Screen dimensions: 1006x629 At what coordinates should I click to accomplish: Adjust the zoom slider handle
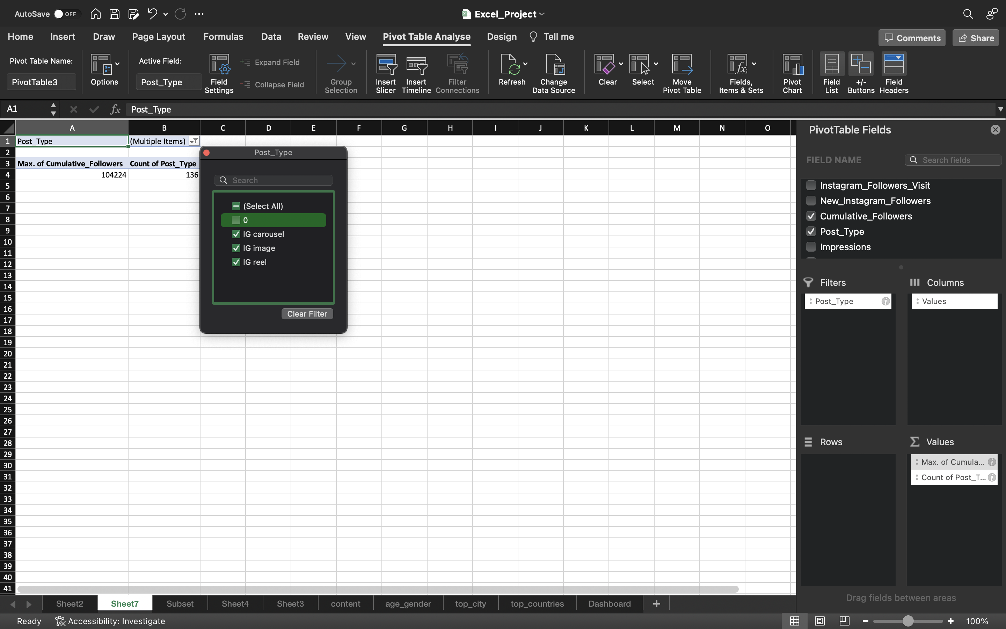point(908,621)
